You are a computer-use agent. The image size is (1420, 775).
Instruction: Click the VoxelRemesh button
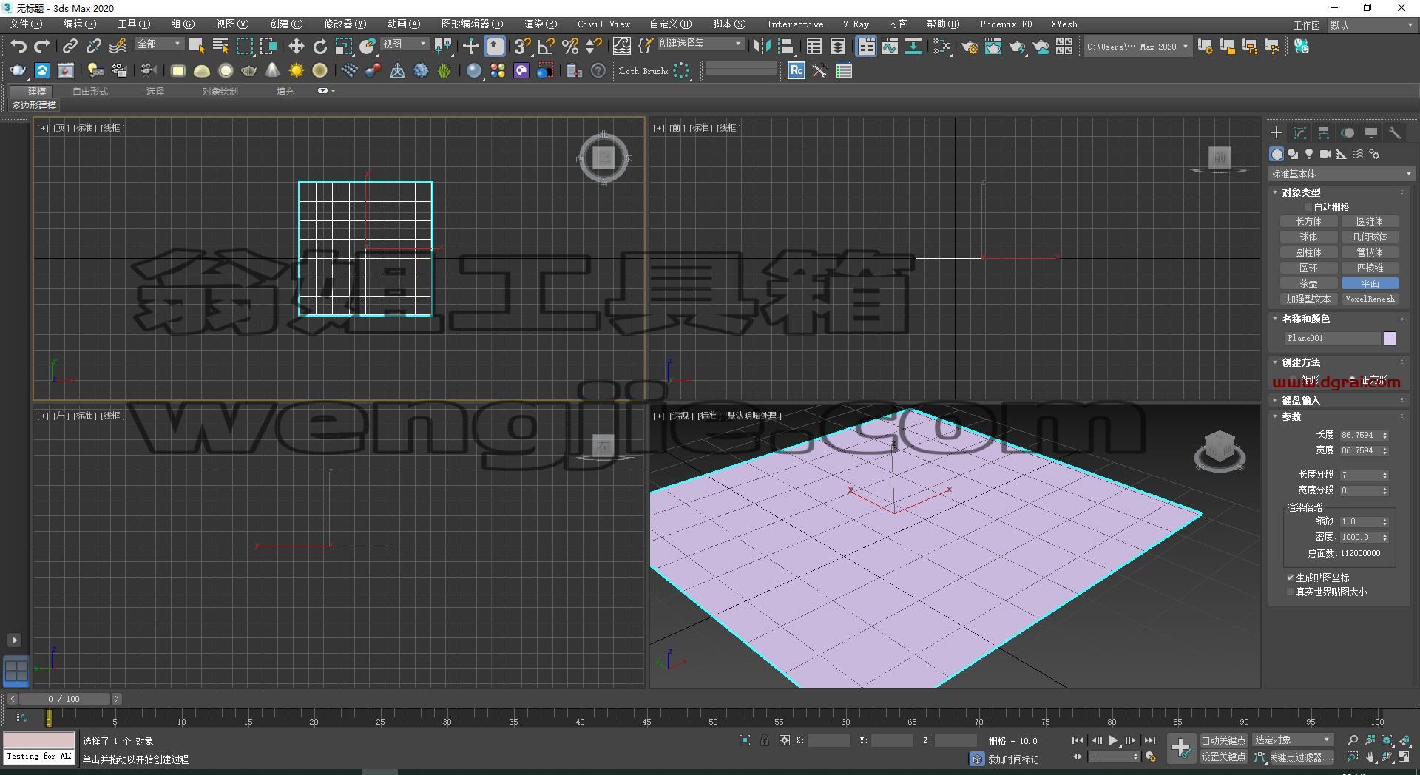[x=1370, y=299]
